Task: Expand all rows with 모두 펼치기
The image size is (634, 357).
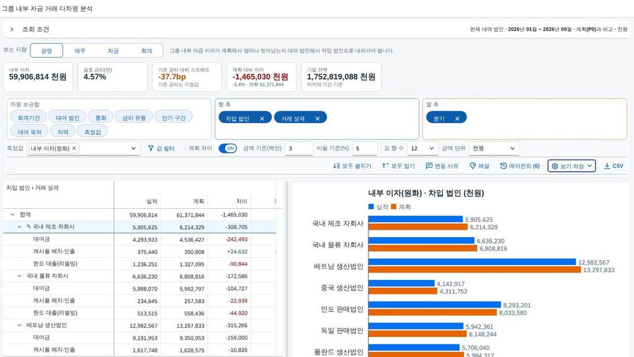Action: click(x=352, y=166)
